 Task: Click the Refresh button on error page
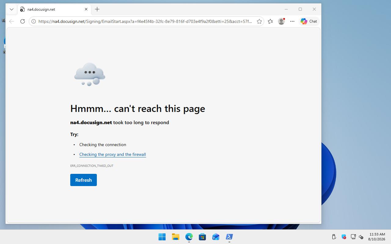click(x=83, y=180)
